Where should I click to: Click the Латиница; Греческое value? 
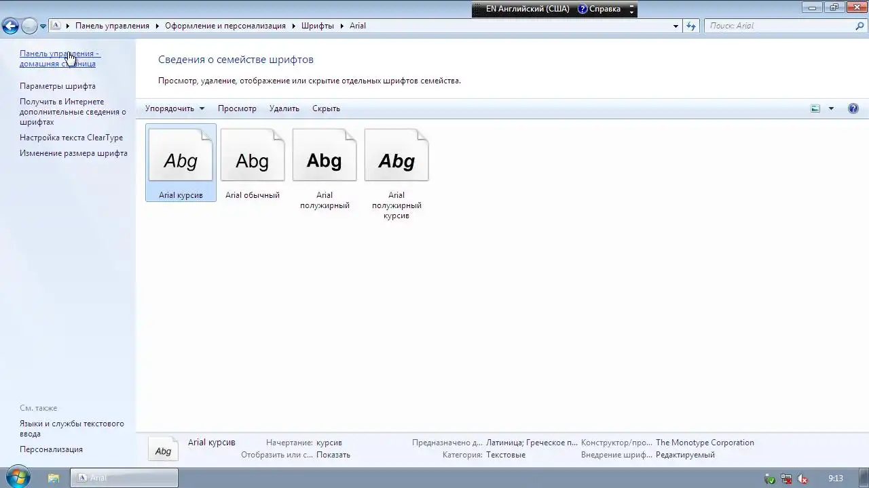[532, 443]
